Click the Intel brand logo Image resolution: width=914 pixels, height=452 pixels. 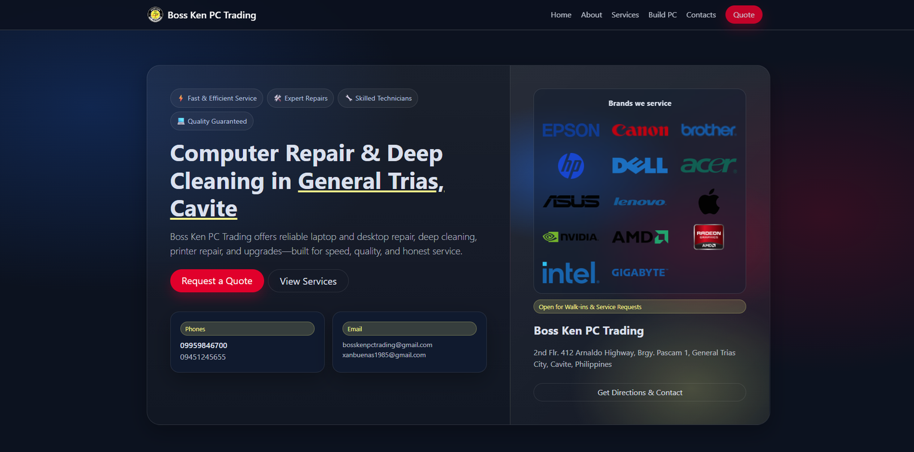(x=571, y=272)
